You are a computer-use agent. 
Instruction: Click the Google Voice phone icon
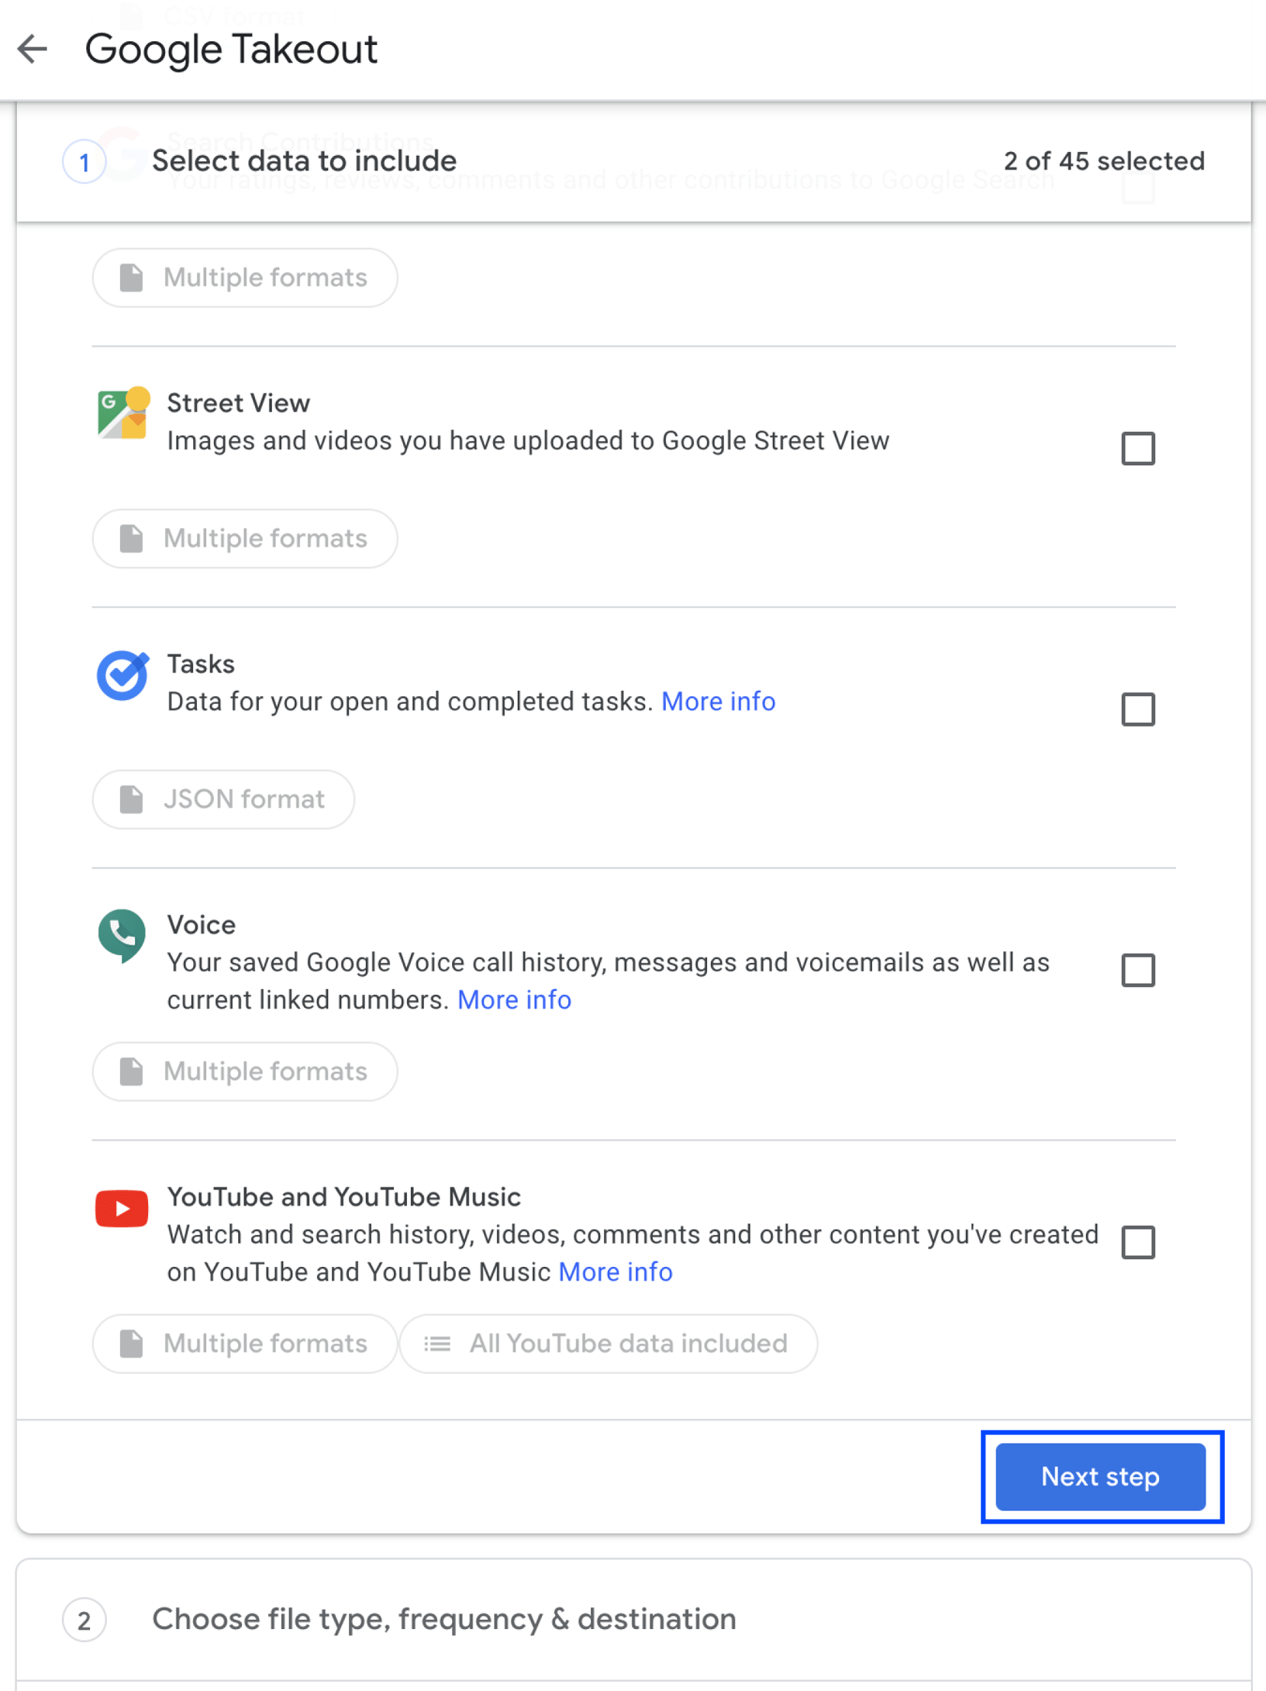click(120, 936)
